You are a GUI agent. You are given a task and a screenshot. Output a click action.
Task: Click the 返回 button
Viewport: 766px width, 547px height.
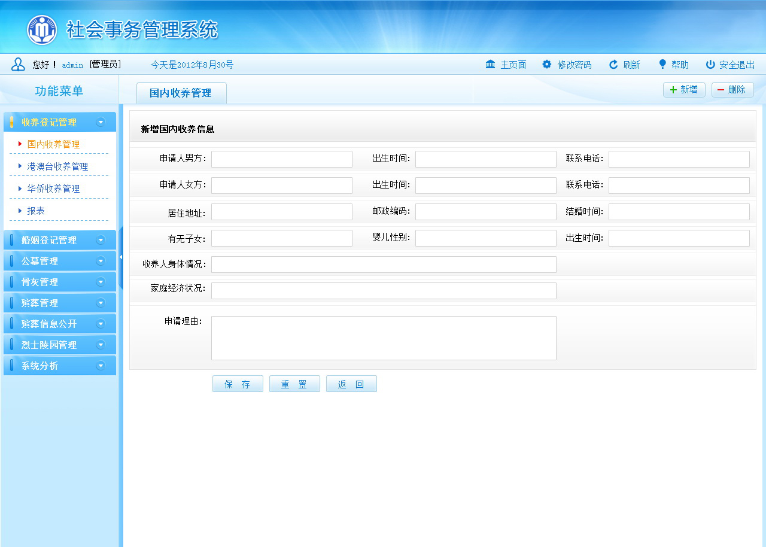(351, 384)
